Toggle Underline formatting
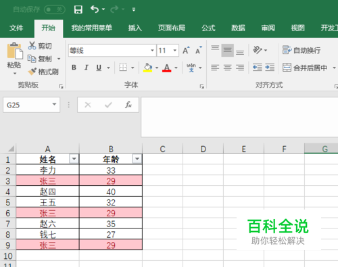 (x=99, y=68)
